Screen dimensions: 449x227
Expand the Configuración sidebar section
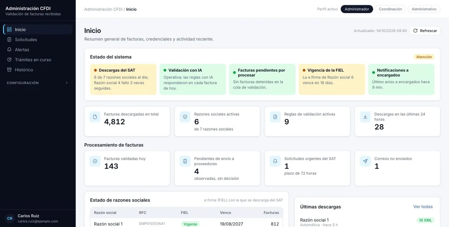pos(38,83)
